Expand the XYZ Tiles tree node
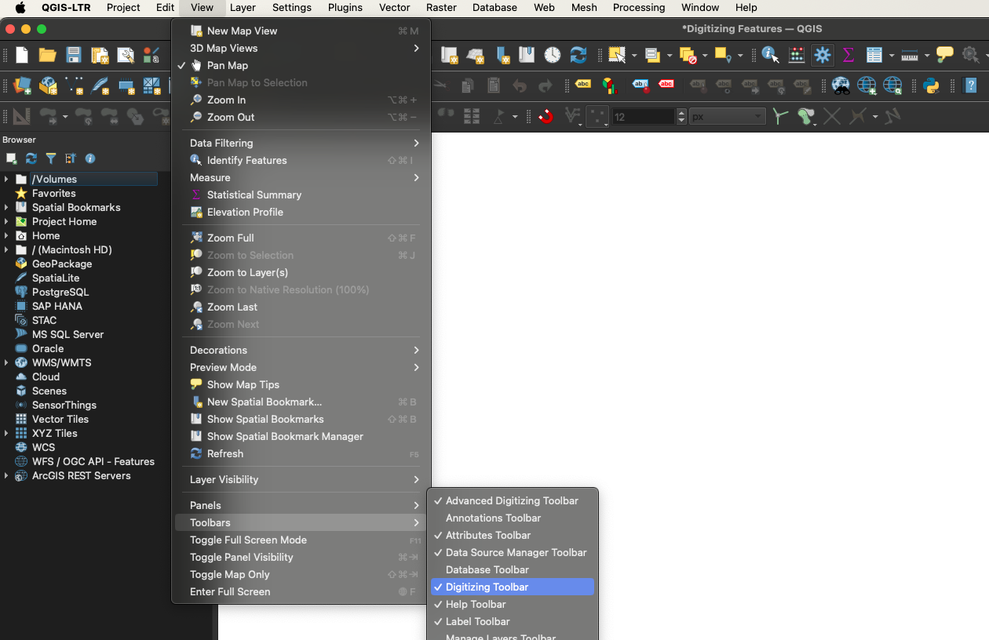This screenshot has width=989, height=640. click(6, 433)
